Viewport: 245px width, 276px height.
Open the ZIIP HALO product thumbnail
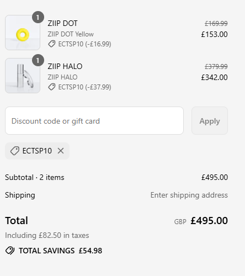click(23, 76)
